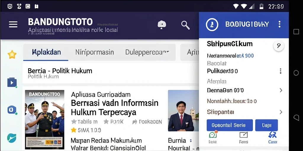The width and height of the screenshot is (303, 151).
Task: Expand the DennaBsn row chevron
Action: click(x=281, y=90)
